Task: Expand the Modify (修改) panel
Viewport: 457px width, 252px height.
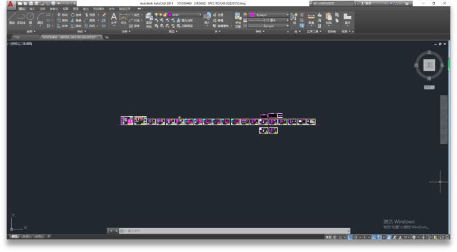Action: [x=82, y=31]
